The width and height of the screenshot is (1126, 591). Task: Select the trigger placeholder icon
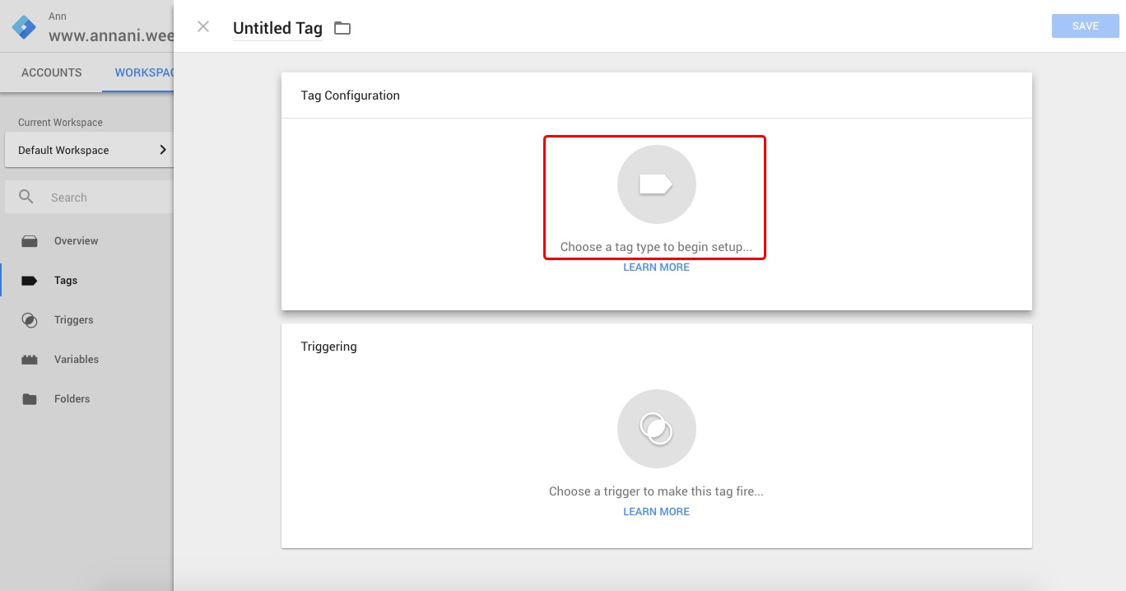click(657, 429)
